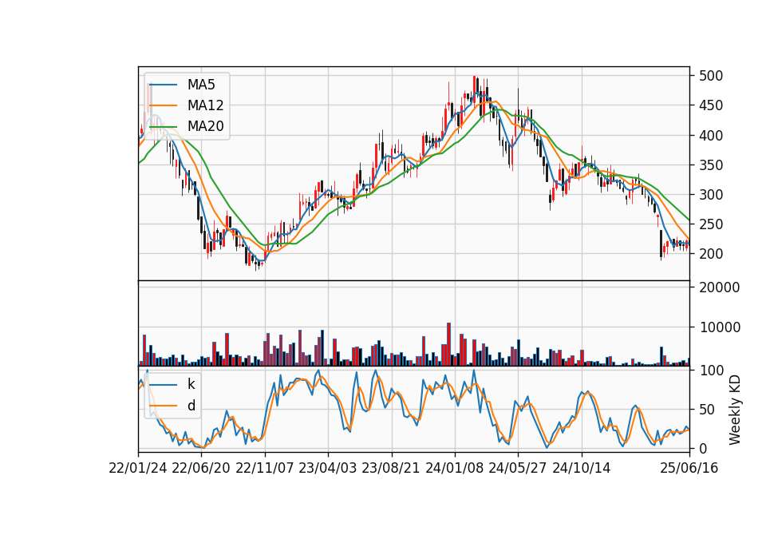Click the MA5 legend label
The height and width of the screenshot is (551, 766).
[x=201, y=85]
